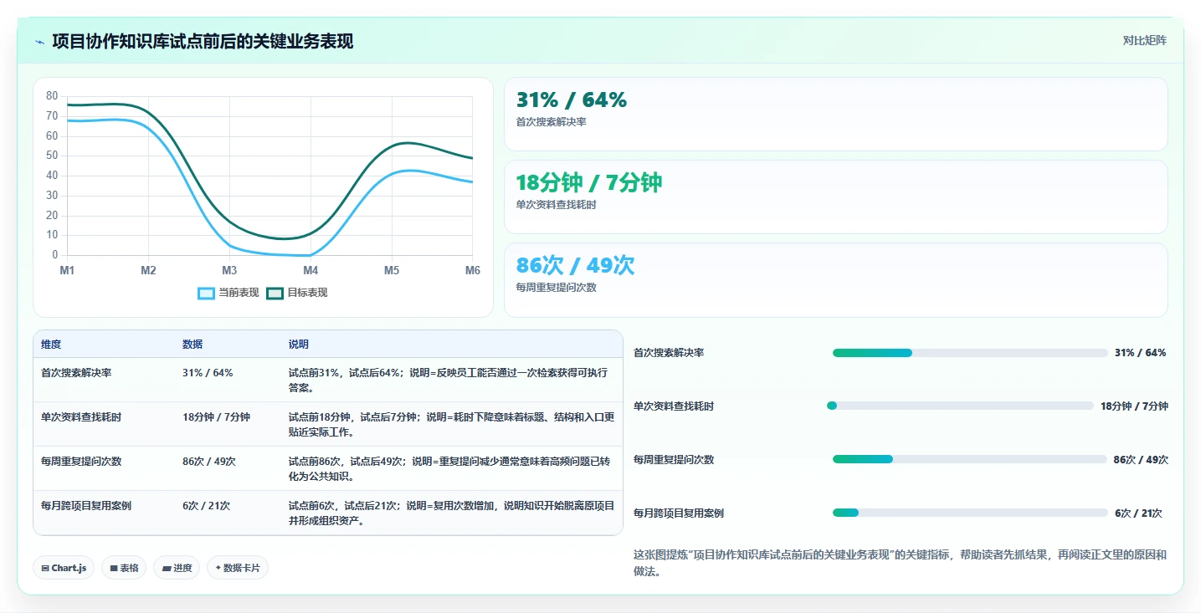Click the 每周重复提问次数 caption in the metric card

coord(557,288)
